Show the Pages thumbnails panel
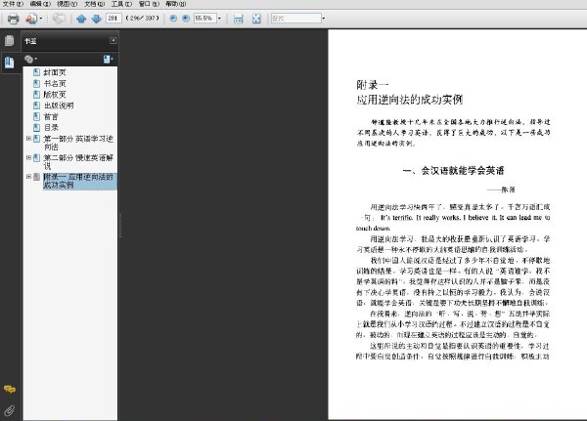Image resolution: width=587 pixels, height=421 pixels. [10, 40]
